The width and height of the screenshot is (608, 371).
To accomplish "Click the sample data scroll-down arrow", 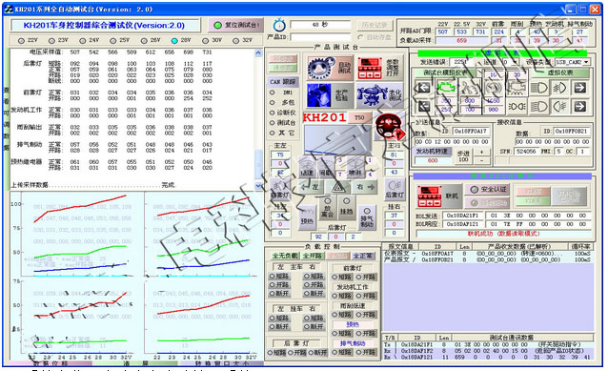I will 258,186.
